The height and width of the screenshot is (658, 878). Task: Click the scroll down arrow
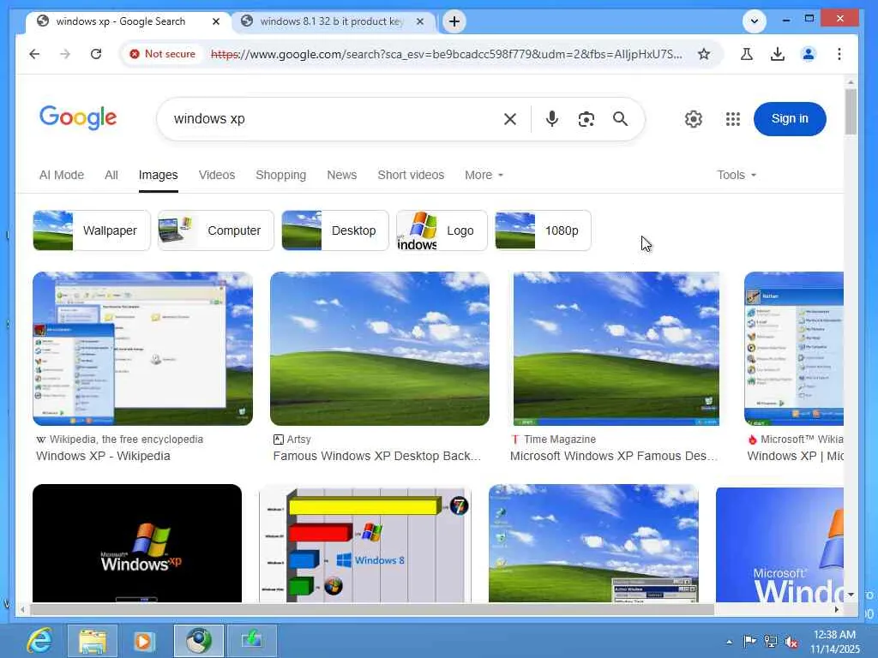click(x=851, y=595)
